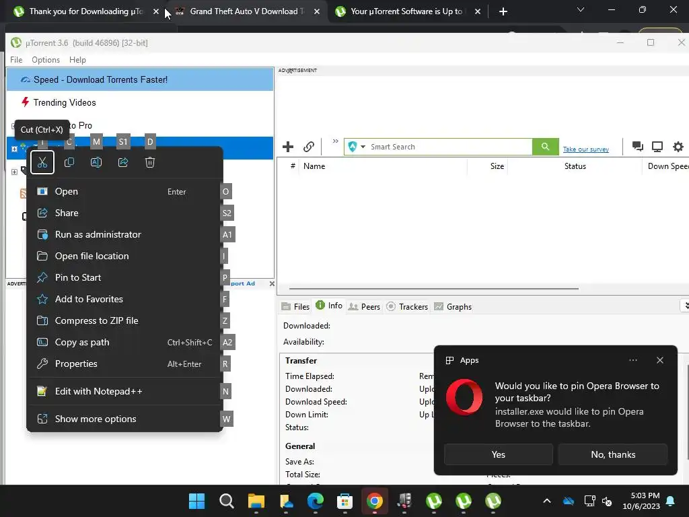Switch to Google Chrome on taskbar

[x=374, y=501]
